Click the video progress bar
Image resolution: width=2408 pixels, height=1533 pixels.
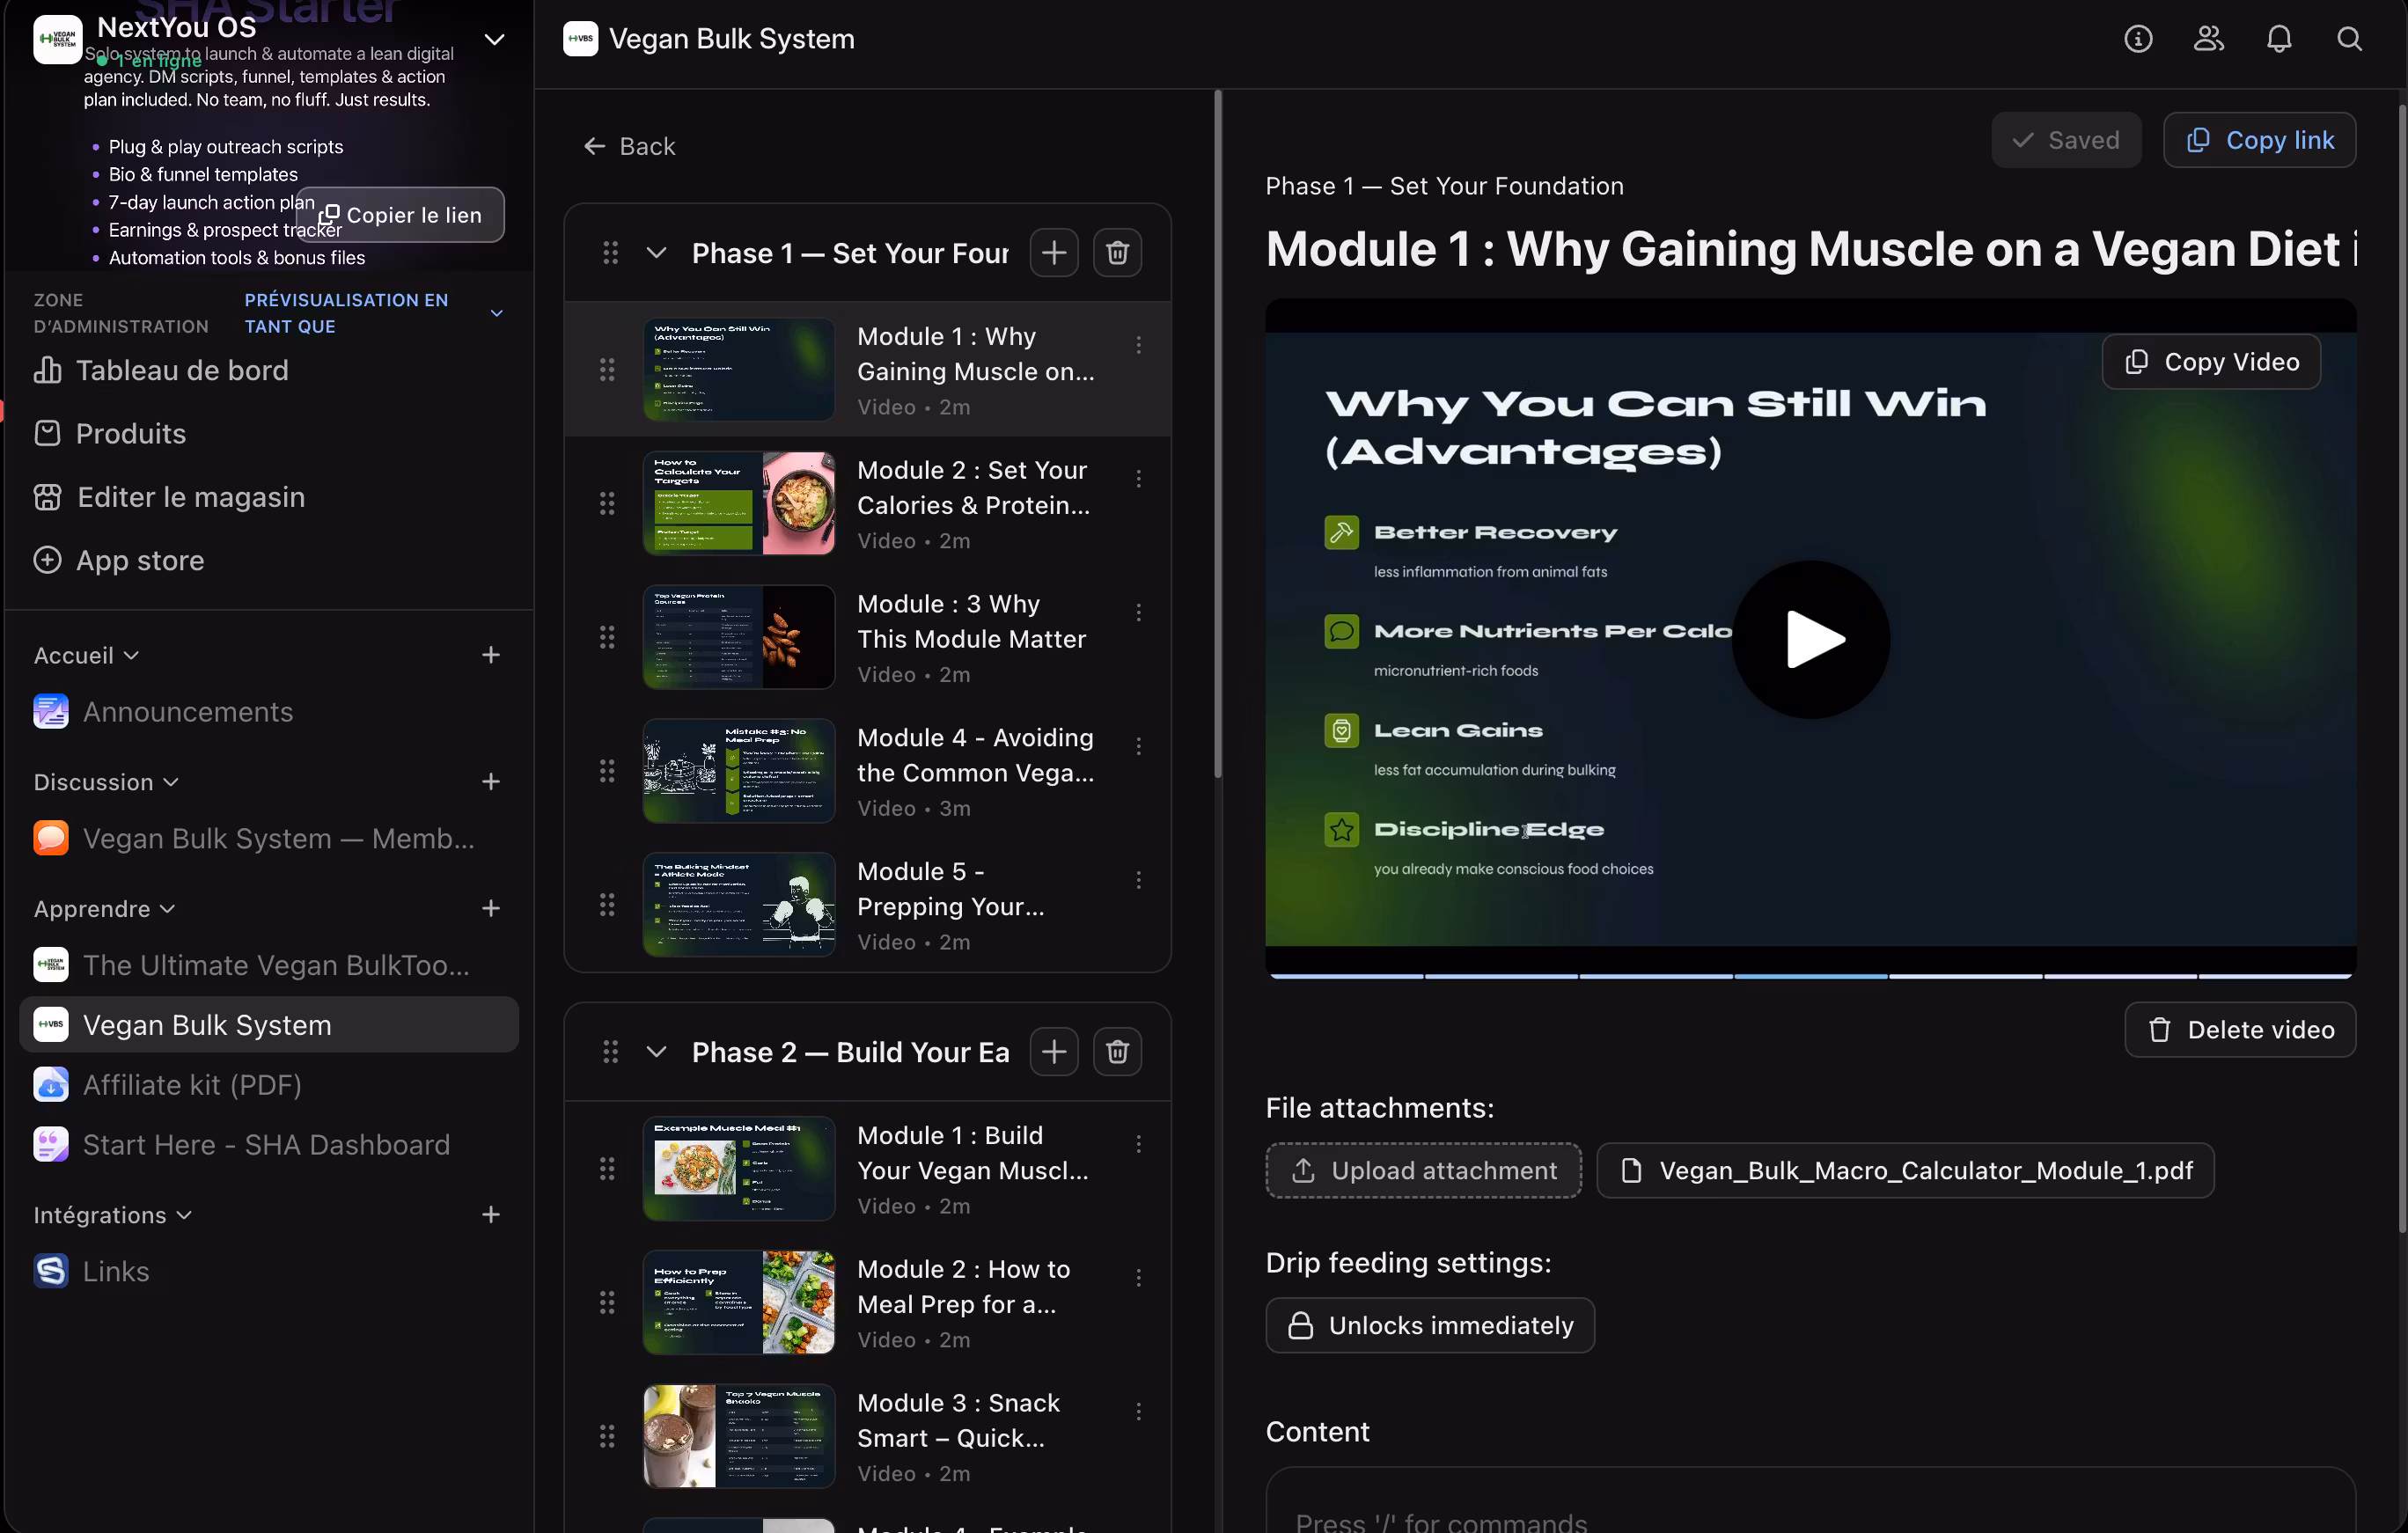pos(1810,975)
